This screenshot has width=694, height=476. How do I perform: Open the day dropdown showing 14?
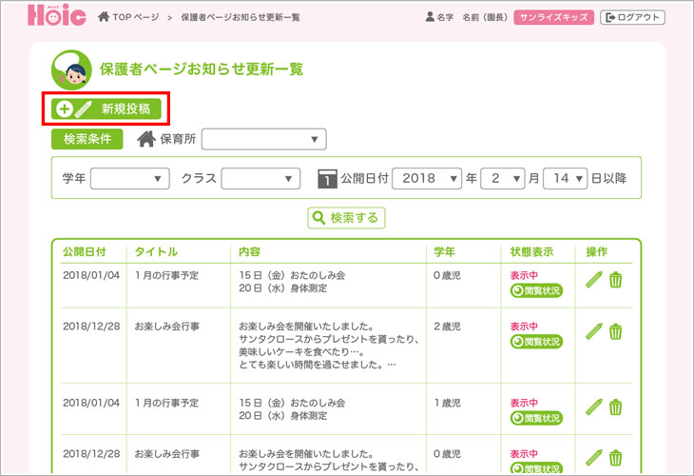click(x=565, y=178)
